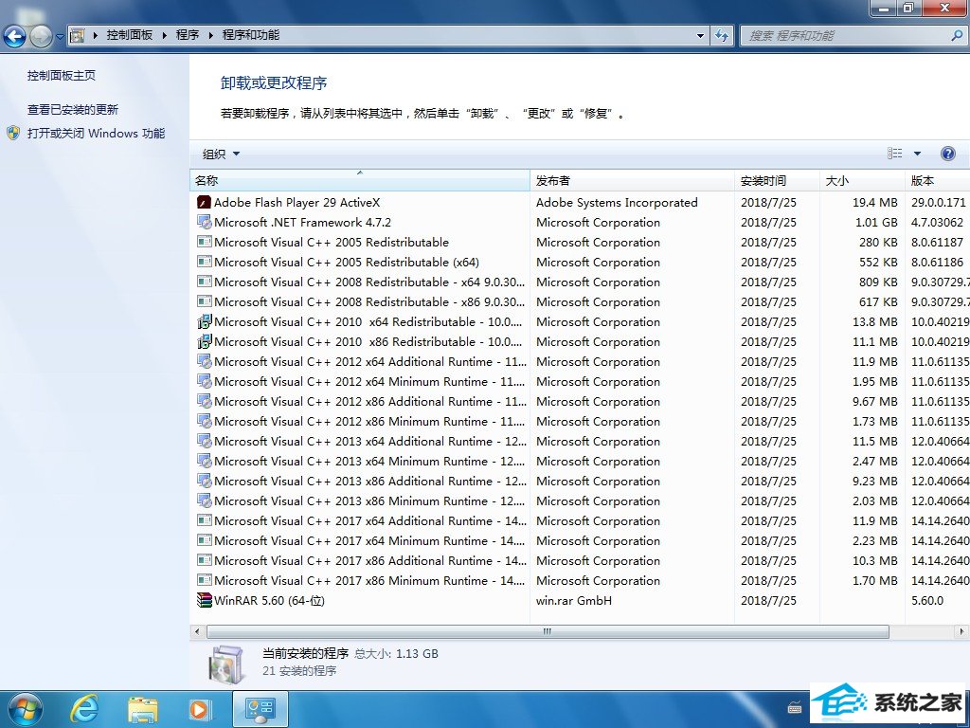Click publisher win.rar GmbH
The width and height of the screenshot is (970, 728).
(574, 600)
